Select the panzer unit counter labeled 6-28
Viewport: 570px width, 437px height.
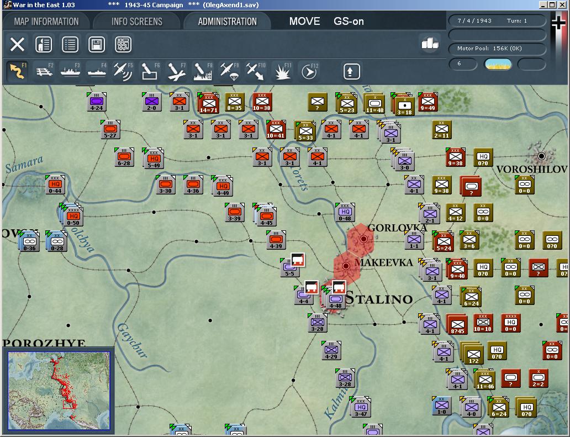click(x=124, y=157)
